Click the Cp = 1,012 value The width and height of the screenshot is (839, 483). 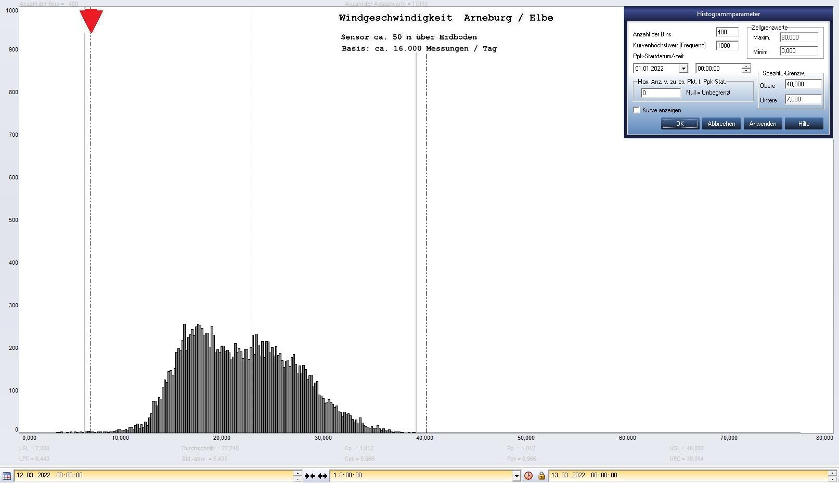pyautogui.click(x=359, y=448)
